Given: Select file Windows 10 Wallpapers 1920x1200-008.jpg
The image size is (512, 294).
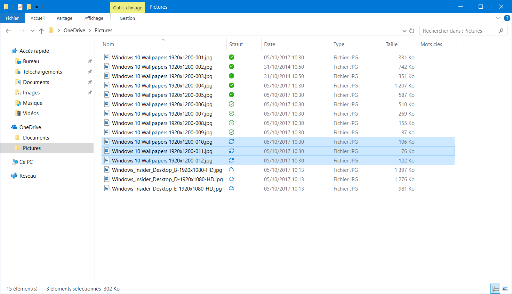Looking at the screenshot, I should (x=162, y=123).
